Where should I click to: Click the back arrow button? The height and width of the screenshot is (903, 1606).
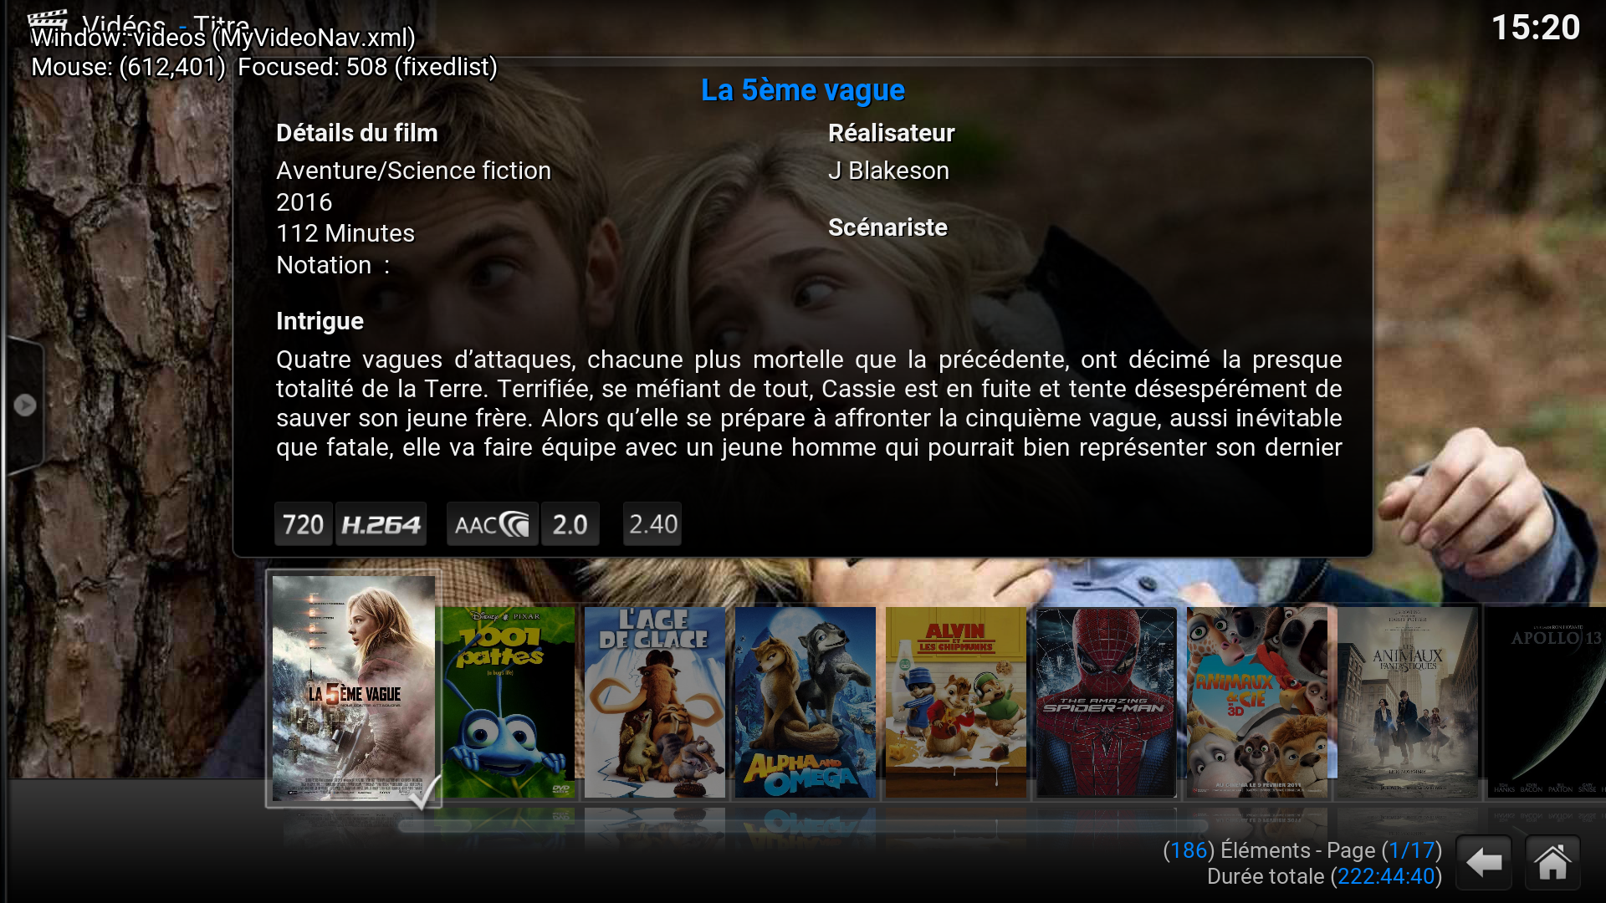click(x=1484, y=862)
